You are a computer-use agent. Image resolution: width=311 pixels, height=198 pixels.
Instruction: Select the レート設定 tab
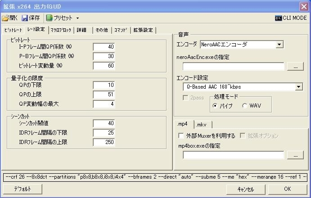pos(36,30)
